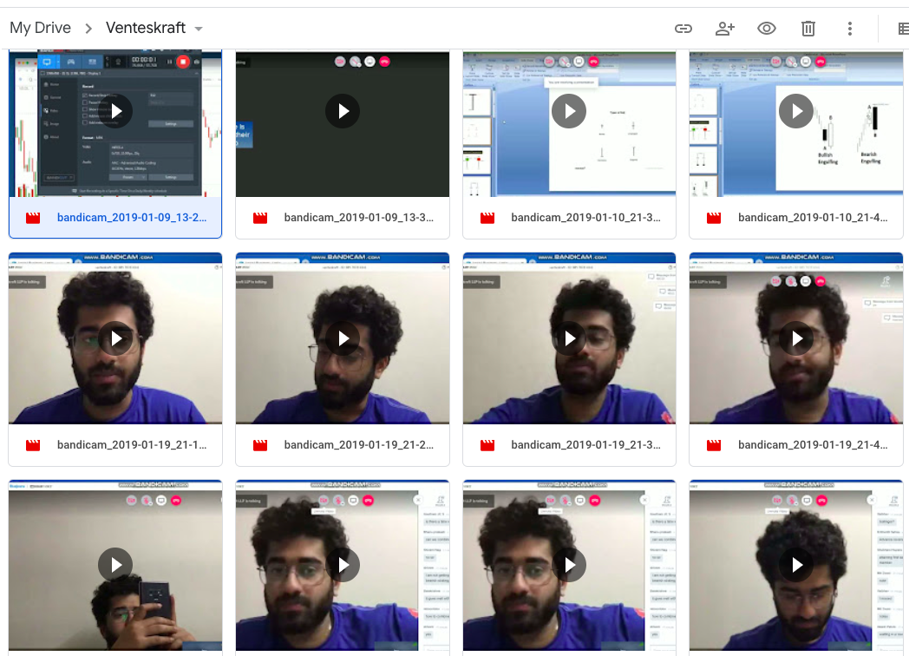Click the get link icon in toolbar

(683, 29)
